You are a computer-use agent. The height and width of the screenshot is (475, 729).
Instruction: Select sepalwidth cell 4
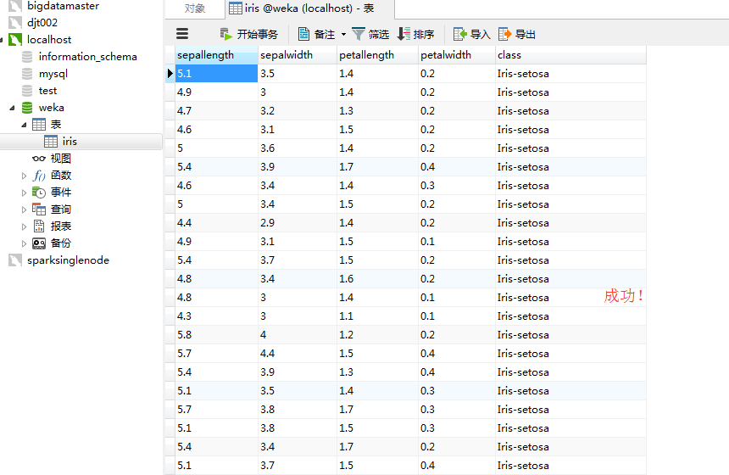tap(298, 335)
